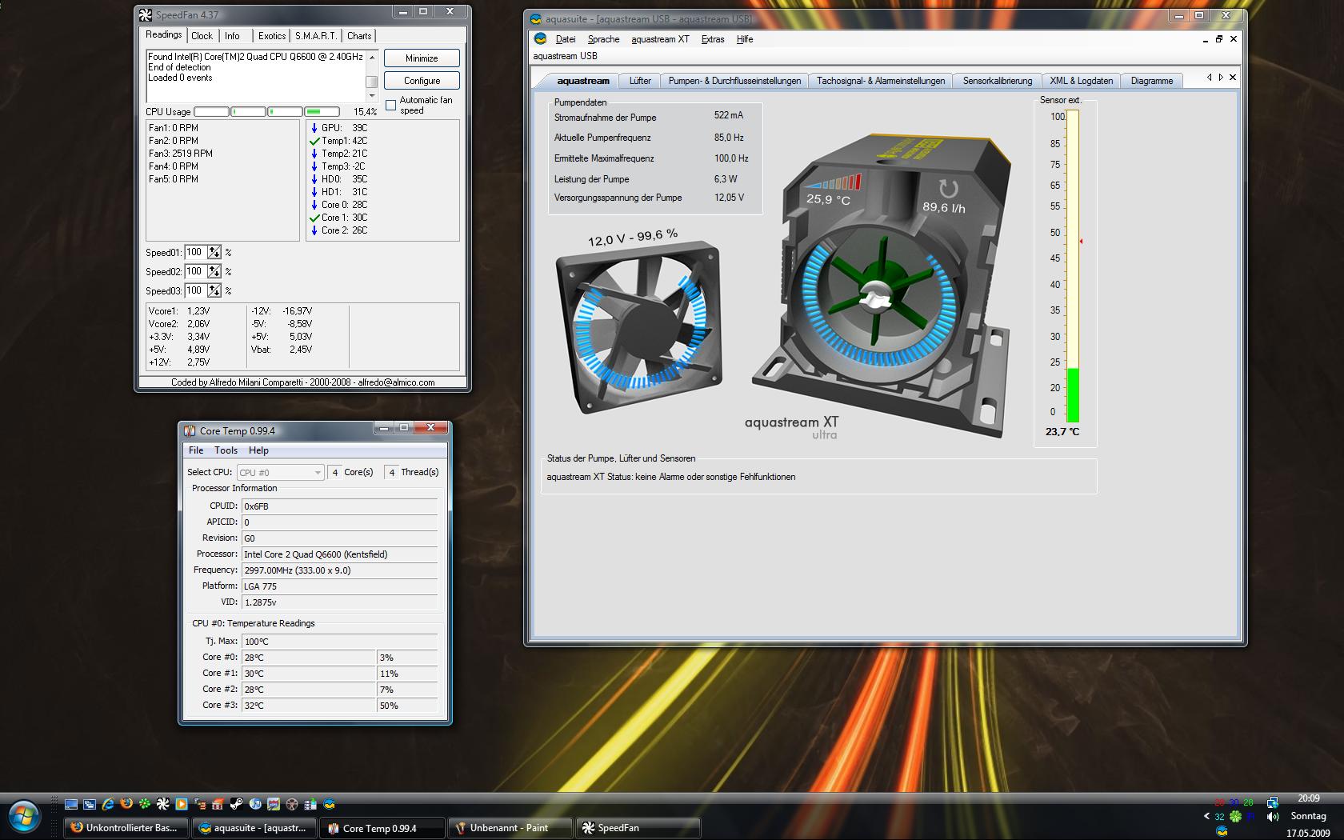Click the Minimize button in SpeedFan
1344x840 pixels.
pyautogui.click(x=422, y=58)
